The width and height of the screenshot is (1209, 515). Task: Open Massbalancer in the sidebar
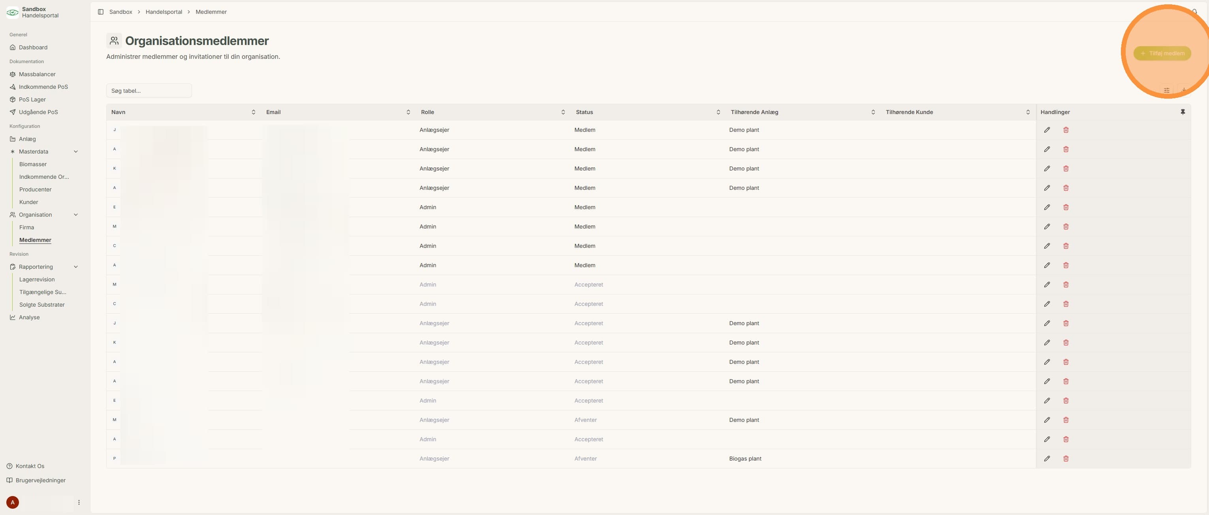37,74
